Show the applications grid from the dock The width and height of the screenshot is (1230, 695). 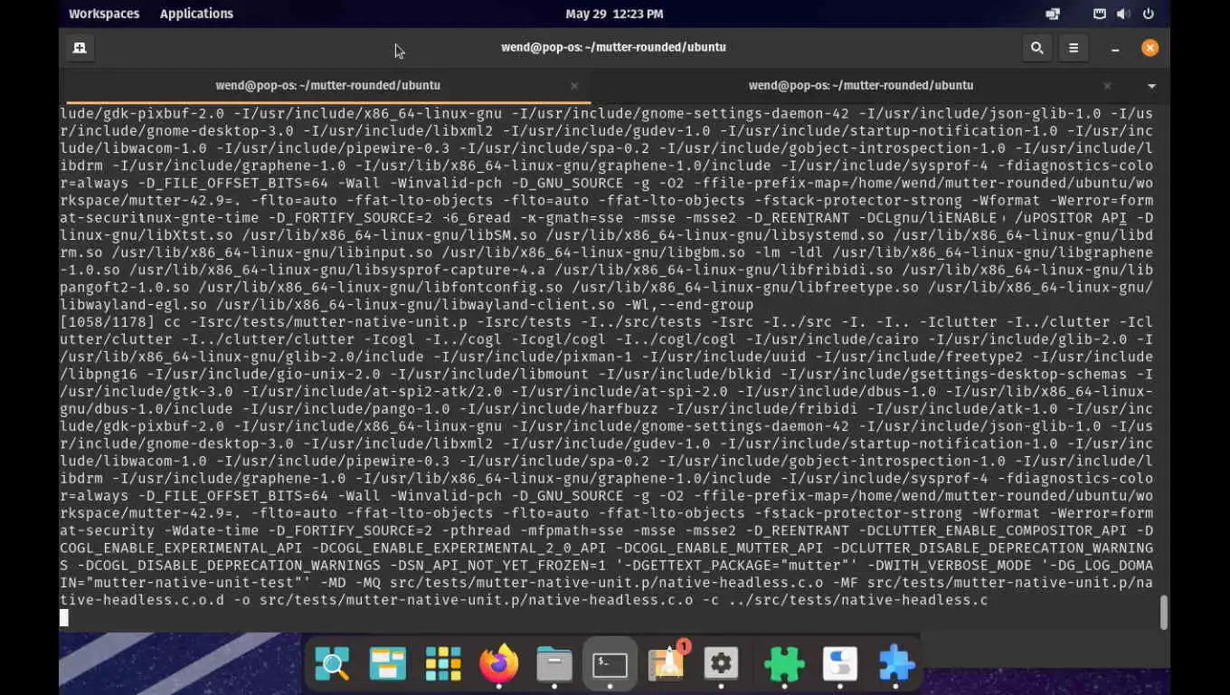[443, 665]
